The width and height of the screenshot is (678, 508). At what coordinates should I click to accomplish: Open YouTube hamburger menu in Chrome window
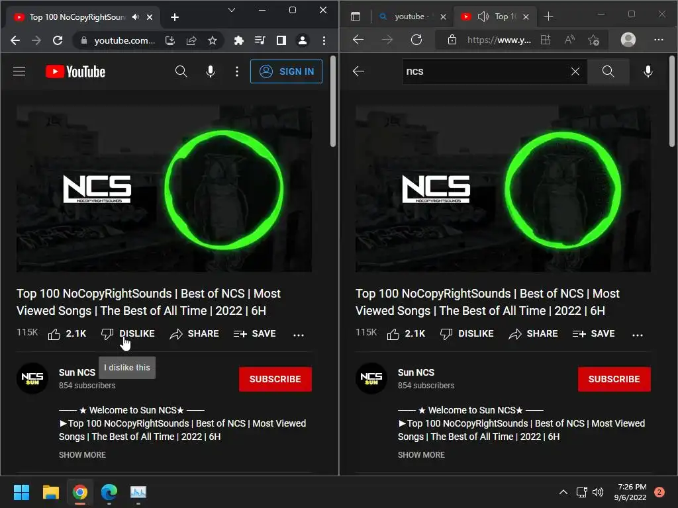pos(19,71)
